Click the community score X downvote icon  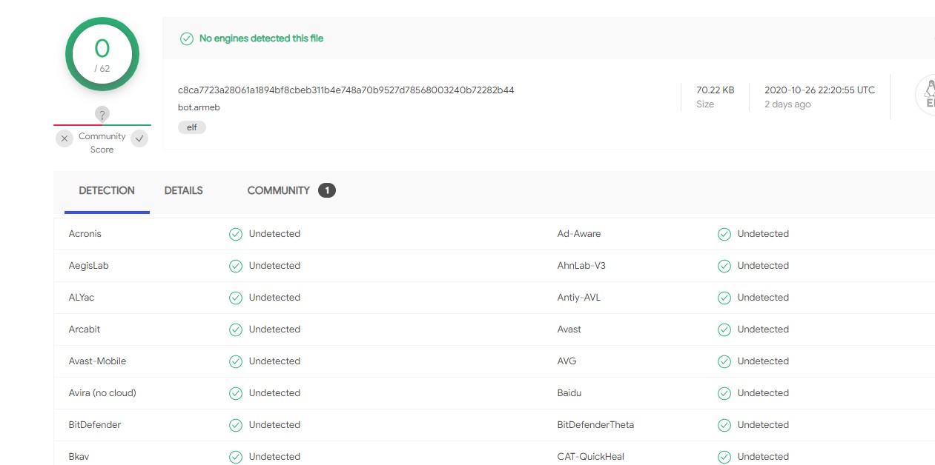click(x=65, y=138)
